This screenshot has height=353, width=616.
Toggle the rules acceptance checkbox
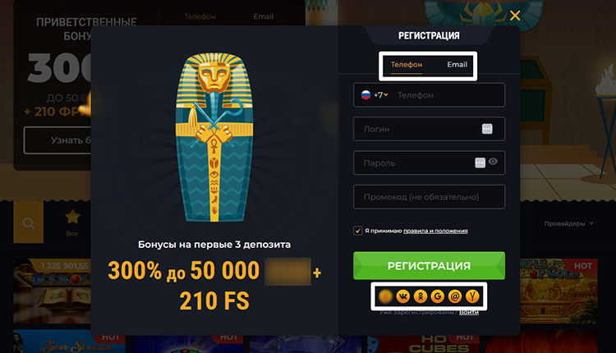[357, 231]
